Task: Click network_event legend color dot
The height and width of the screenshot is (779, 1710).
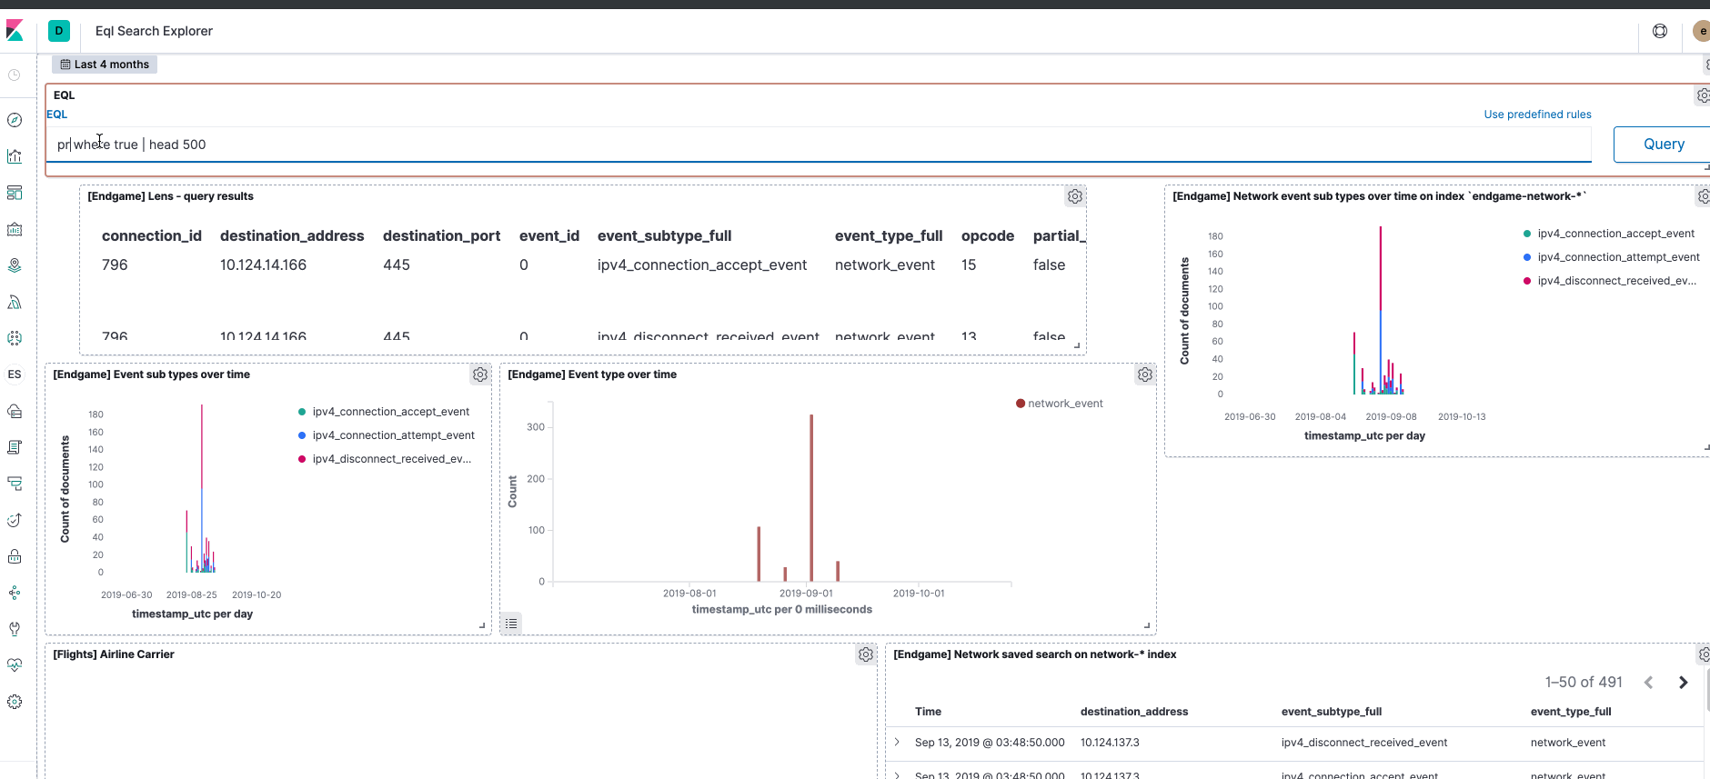Action: point(1021,404)
